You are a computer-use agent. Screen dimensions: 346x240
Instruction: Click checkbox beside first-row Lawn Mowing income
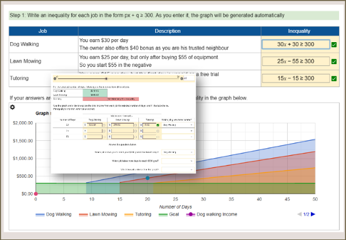136,125
